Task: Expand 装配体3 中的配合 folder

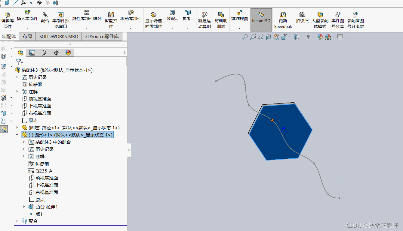Action: pyautogui.click(x=24, y=142)
